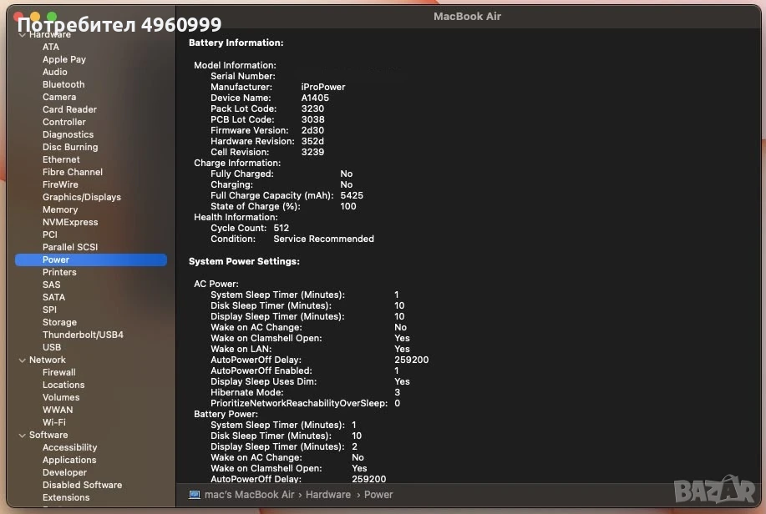The image size is (766, 514).
Task: Click Hardware in the path bar
Action: 327,495
